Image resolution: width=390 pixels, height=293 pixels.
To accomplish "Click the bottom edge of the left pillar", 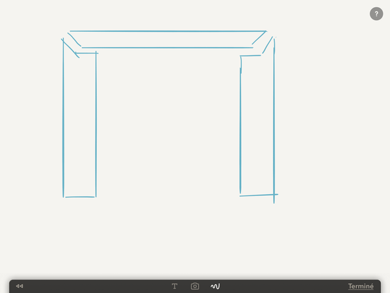I will pyautogui.click(x=79, y=196).
